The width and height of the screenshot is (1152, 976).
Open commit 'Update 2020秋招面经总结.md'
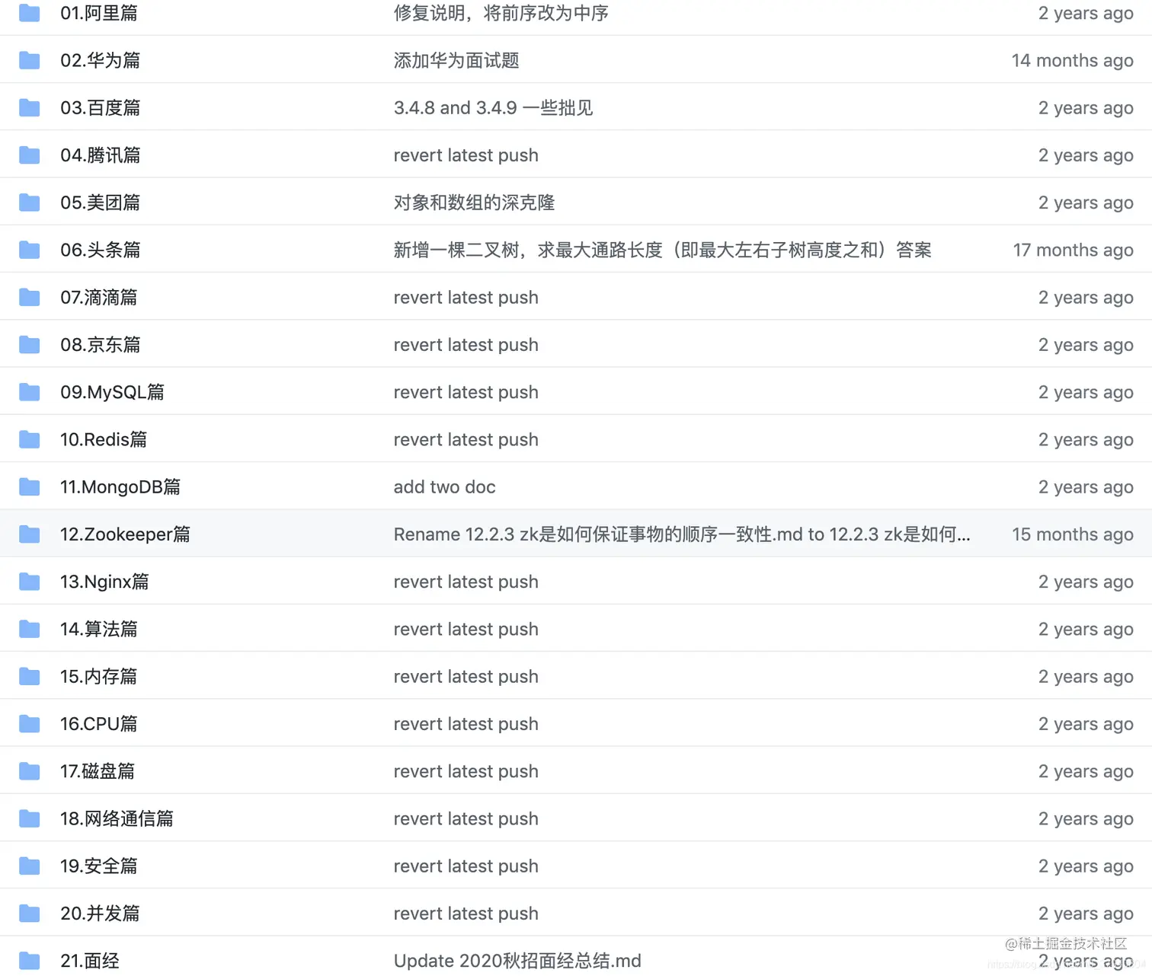coord(517,961)
